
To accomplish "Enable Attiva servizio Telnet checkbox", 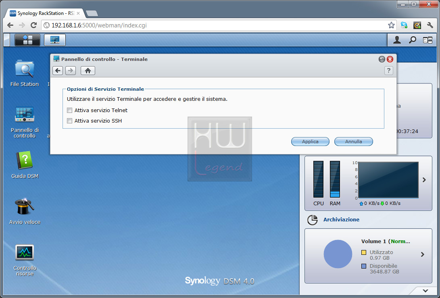I will tap(70, 110).
